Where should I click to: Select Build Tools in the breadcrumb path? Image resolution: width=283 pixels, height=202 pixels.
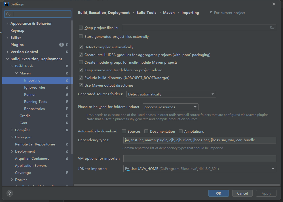click(x=146, y=13)
